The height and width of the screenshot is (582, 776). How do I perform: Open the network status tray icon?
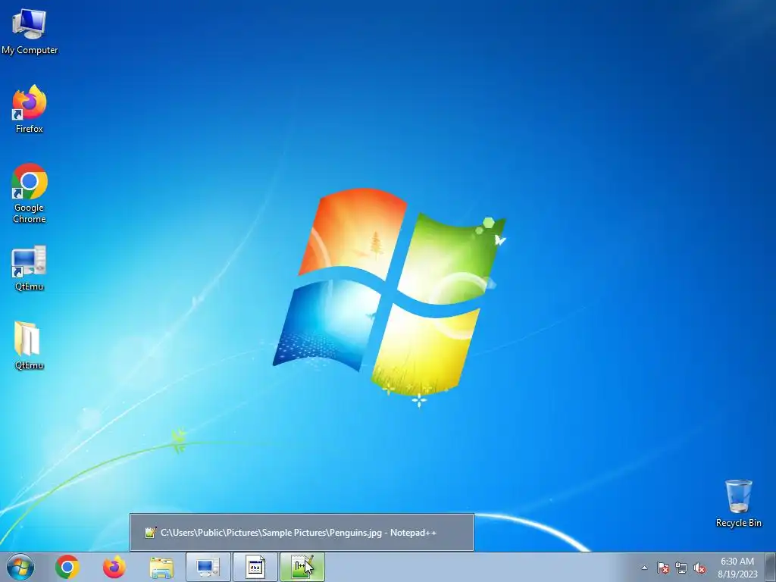(x=681, y=568)
